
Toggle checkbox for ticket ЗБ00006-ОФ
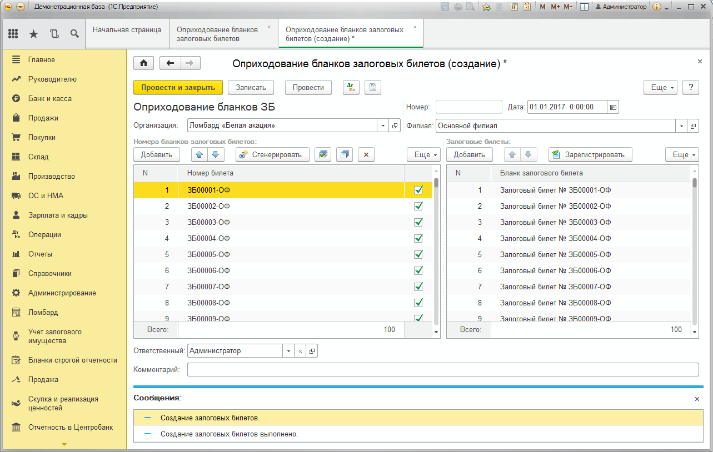point(418,270)
